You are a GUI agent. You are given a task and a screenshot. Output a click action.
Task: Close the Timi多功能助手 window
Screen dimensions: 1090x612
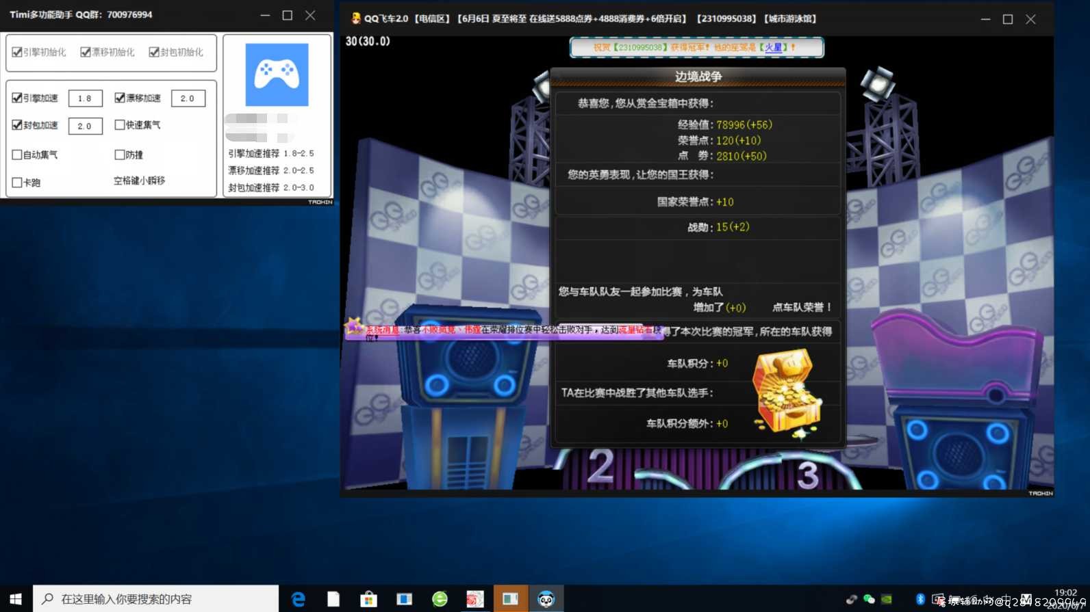[310, 15]
